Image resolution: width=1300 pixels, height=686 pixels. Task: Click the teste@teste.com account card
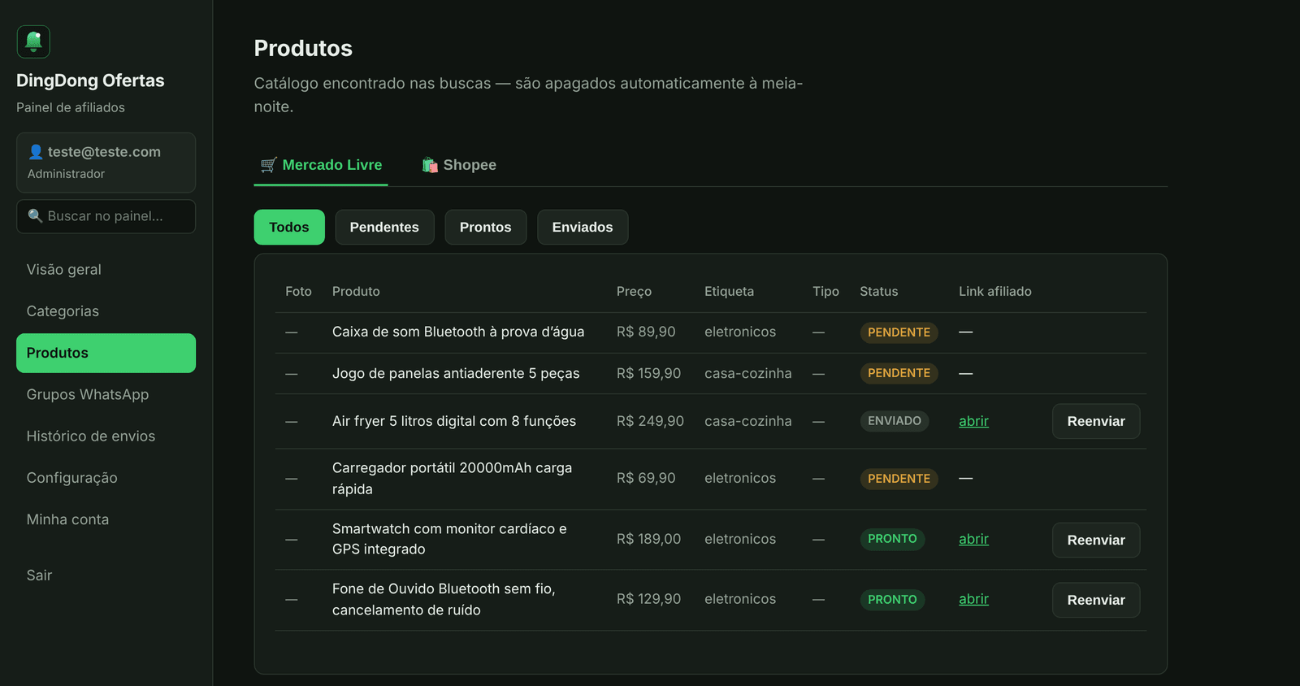tap(106, 163)
